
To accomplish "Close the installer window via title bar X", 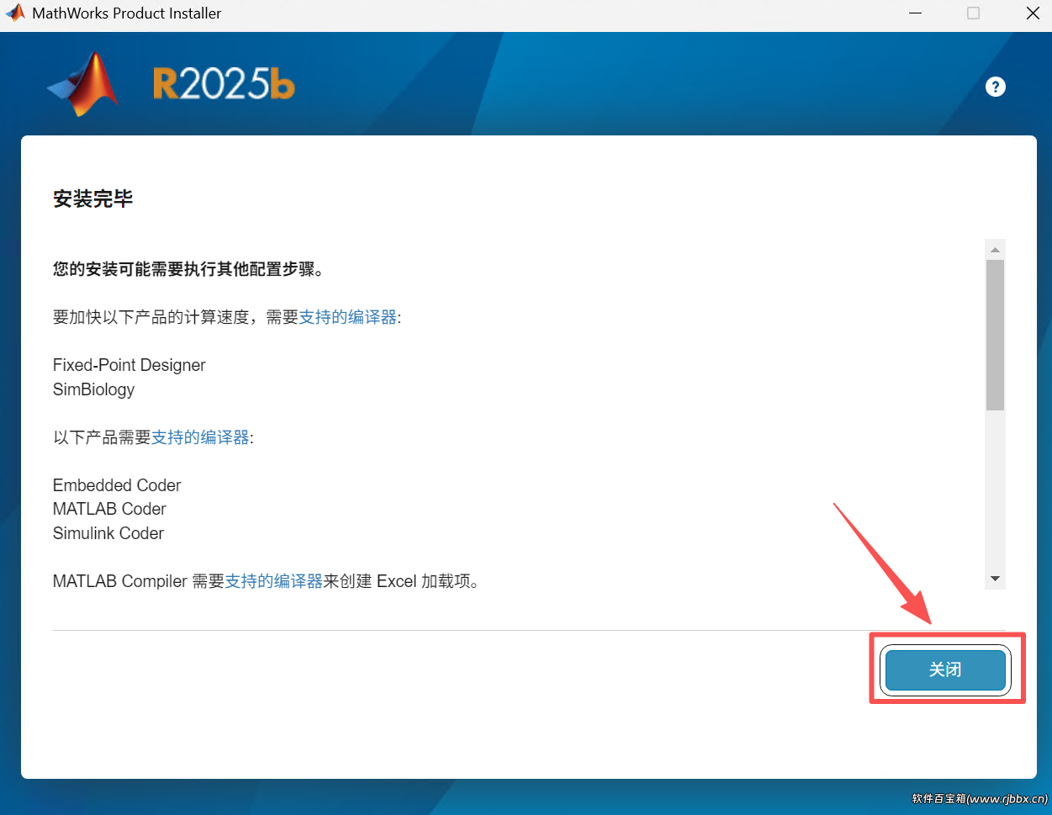I will click(1033, 13).
